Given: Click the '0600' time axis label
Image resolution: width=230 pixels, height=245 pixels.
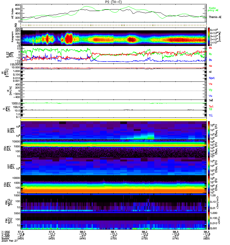Looking at the screenshot, I should (21, 239).
